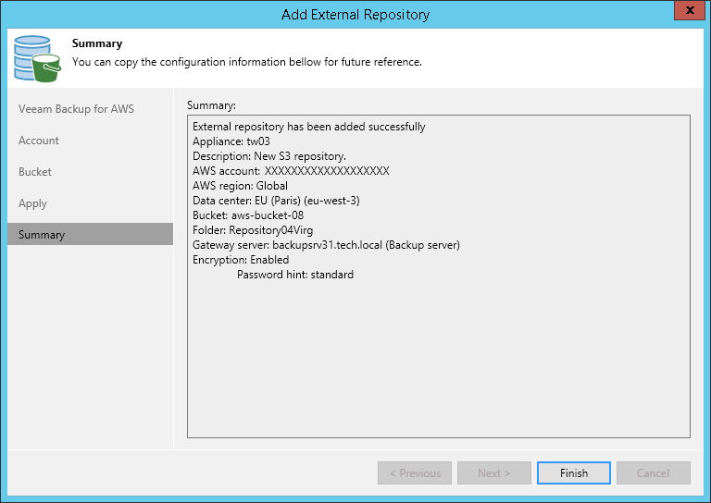Click the 'External repository has been added successfully' line
This screenshot has width=711, height=503.
point(309,127)
